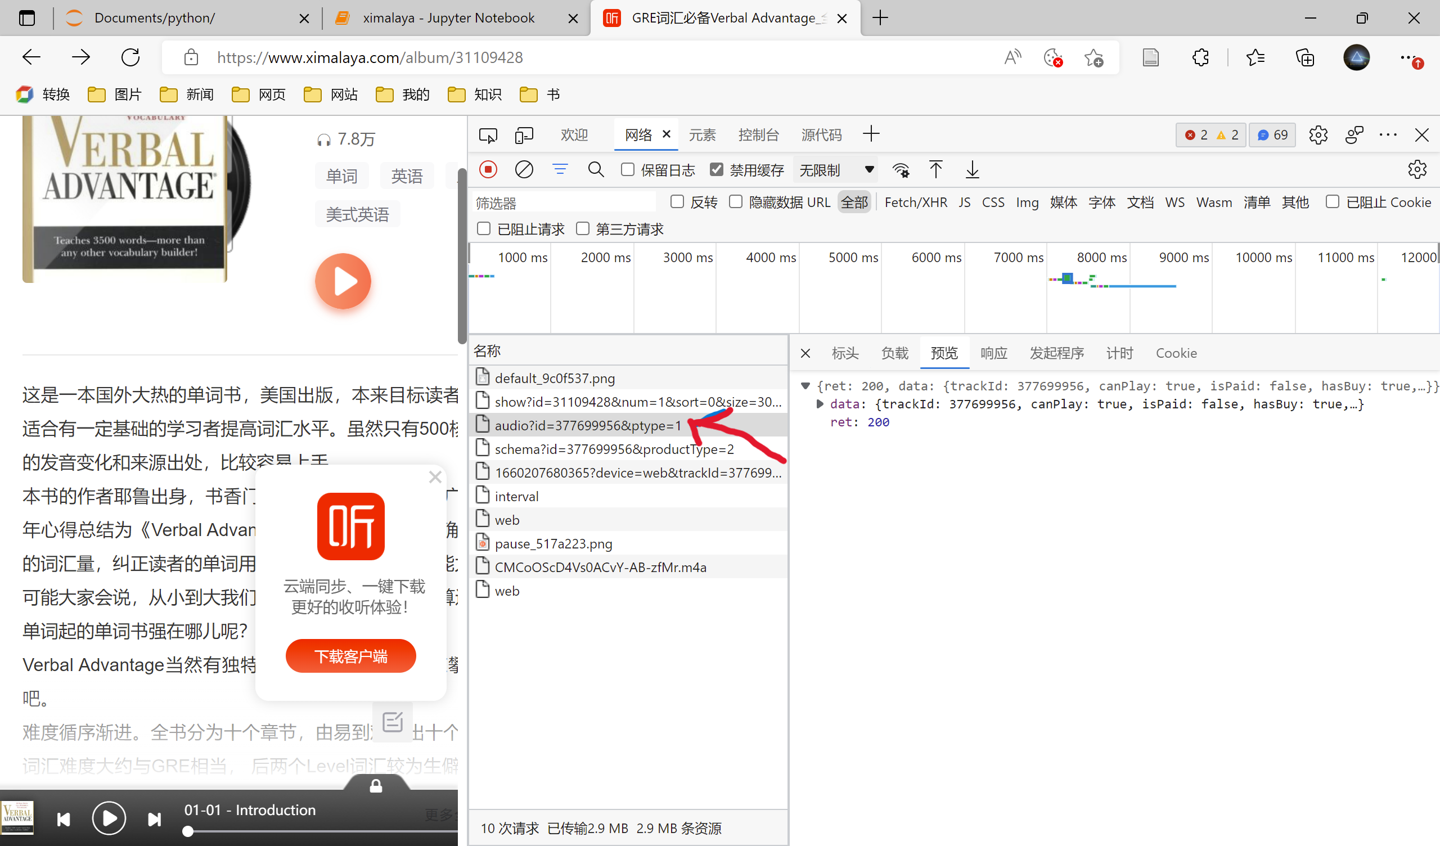This screenshot has height=846, width=1440.
Task: Click the orange album Play button
Action: tap(344, 281)
